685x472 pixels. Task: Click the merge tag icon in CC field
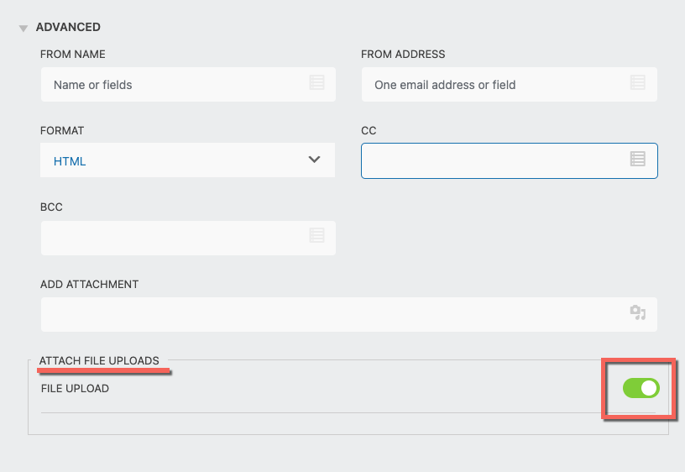638,159
